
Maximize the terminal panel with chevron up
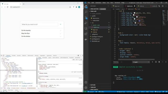162,62
